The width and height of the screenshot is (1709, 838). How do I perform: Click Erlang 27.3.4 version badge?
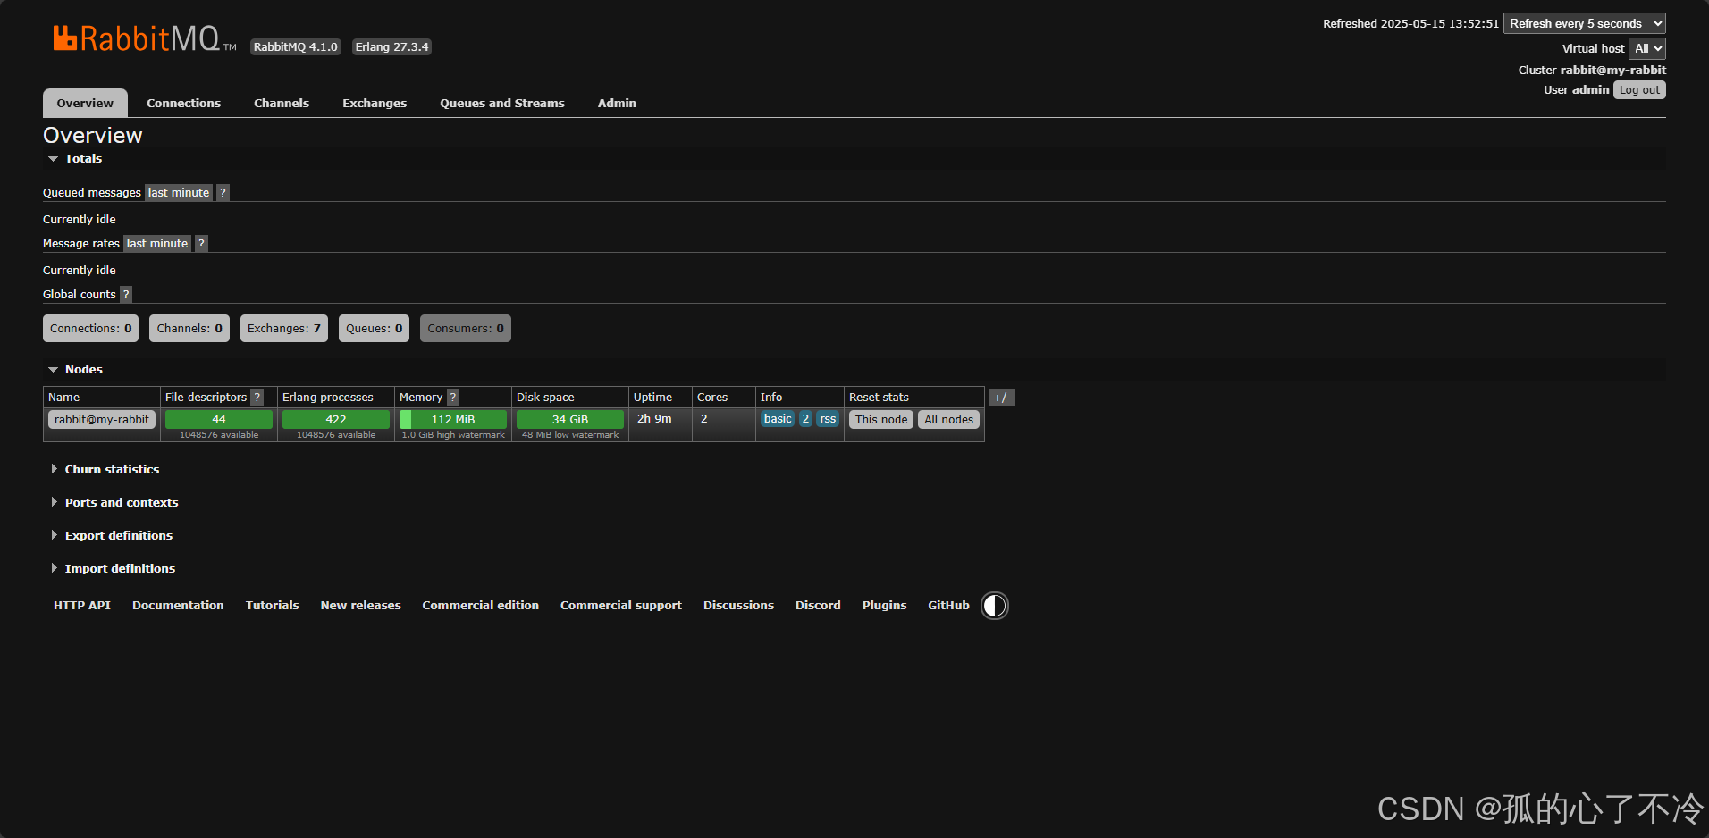click(391, 46)
